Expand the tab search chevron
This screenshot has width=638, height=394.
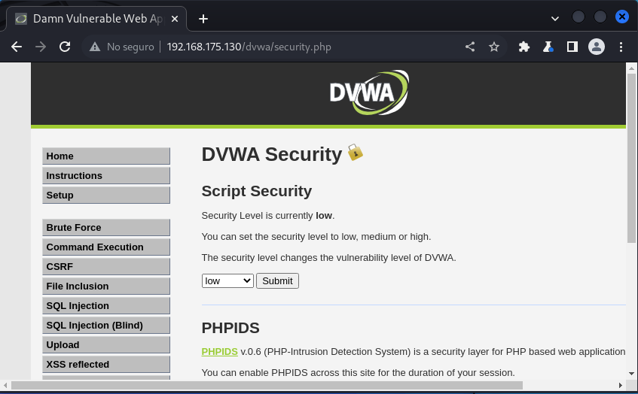point(554,18)
